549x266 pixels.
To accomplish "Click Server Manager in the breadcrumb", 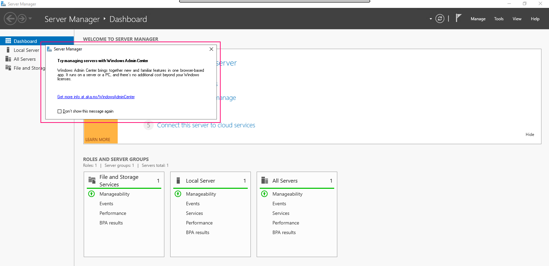I will click(x=72, y=19).
